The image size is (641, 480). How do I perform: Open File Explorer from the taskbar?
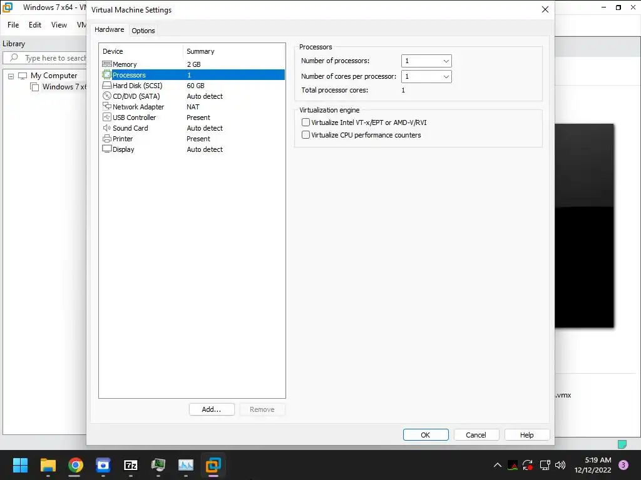tap(48, 465)
